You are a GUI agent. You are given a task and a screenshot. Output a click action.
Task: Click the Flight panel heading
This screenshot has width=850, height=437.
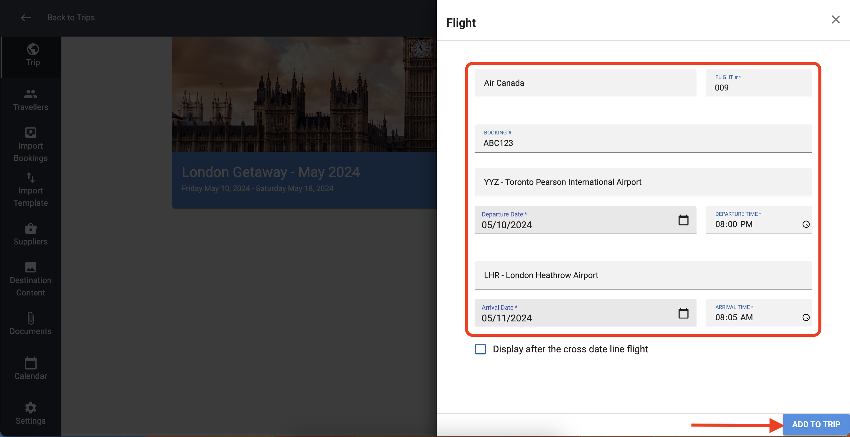461,23
